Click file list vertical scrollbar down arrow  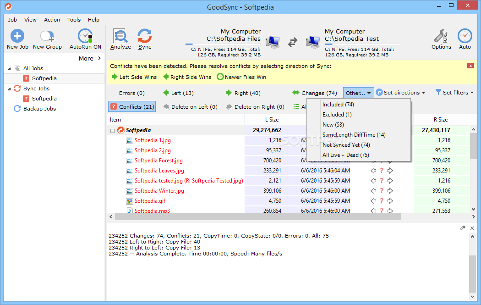473,209
